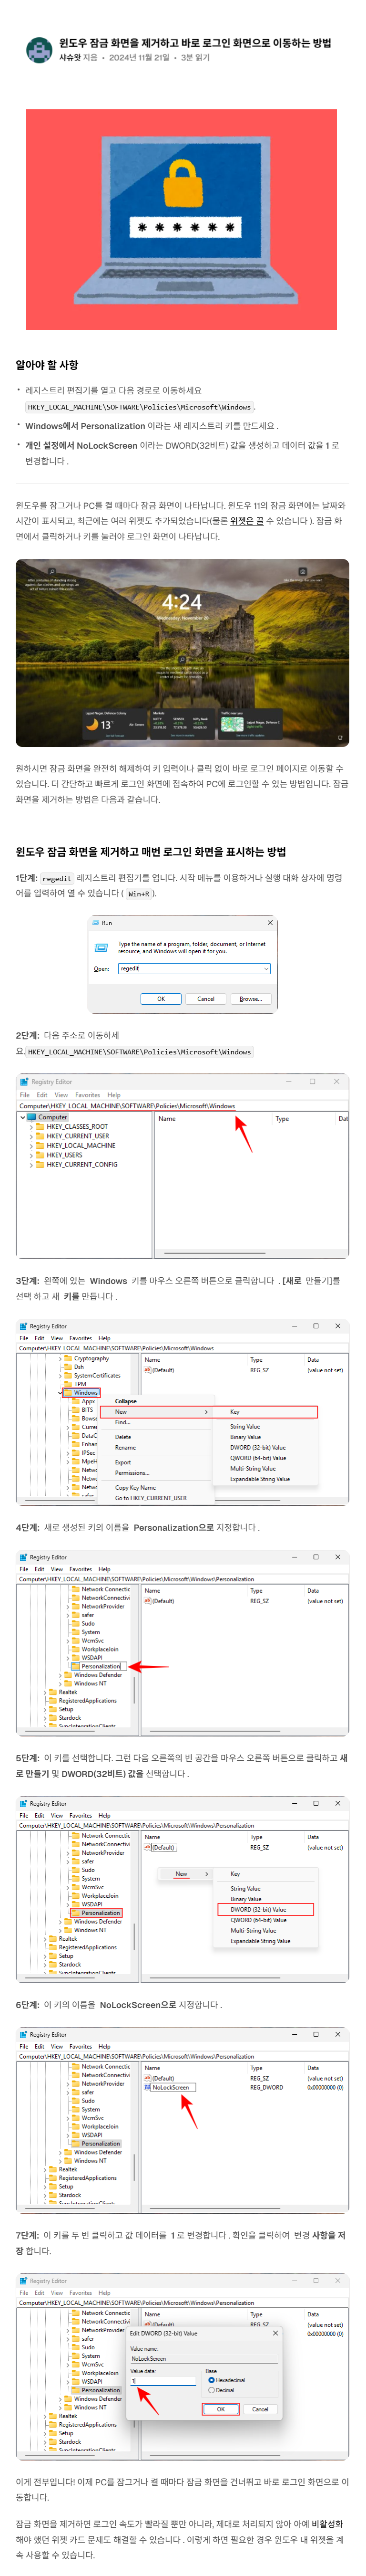The width and height of the screenshot is (366, 2576).
Task: Follow the underlined 비활성화 link in the closing paragraph
Action: pyautogui.click(x=327, y=2524)
